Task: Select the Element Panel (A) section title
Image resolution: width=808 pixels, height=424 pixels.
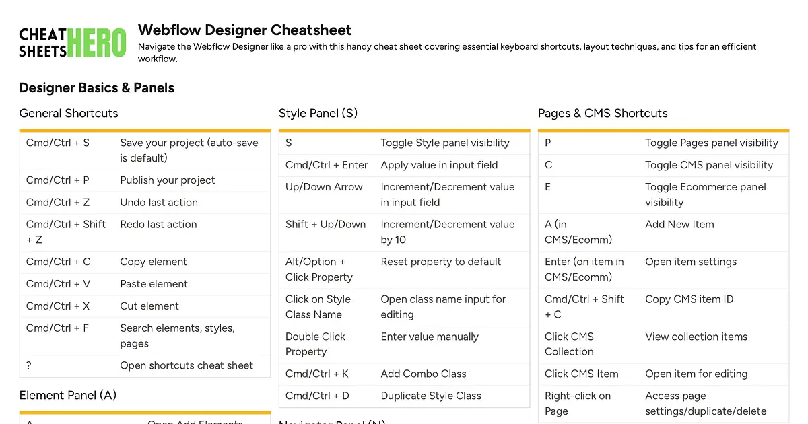Action: pos(67,395)
